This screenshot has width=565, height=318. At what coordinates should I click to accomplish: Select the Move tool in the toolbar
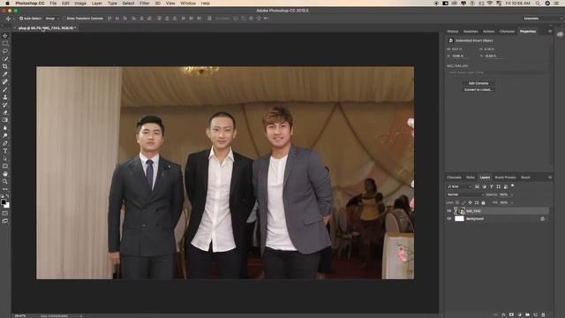tap(5, 35)
